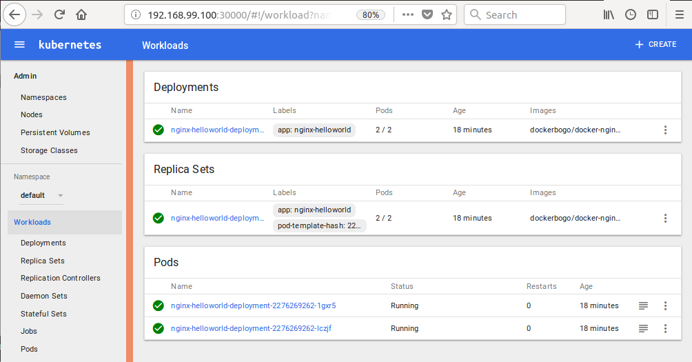Click the browser Back arrow button

(x=14, y=14)
